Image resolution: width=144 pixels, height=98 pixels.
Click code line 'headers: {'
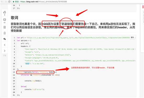(26, 46)
